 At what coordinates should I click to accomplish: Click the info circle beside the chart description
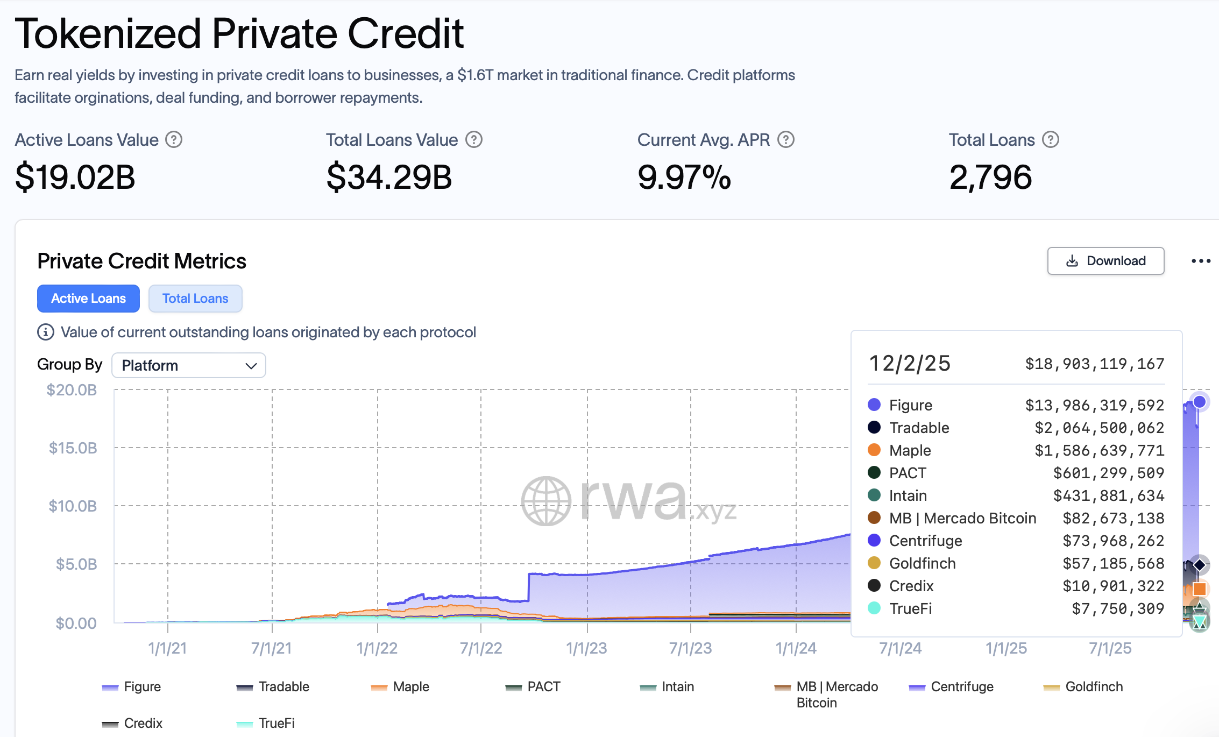45,332
